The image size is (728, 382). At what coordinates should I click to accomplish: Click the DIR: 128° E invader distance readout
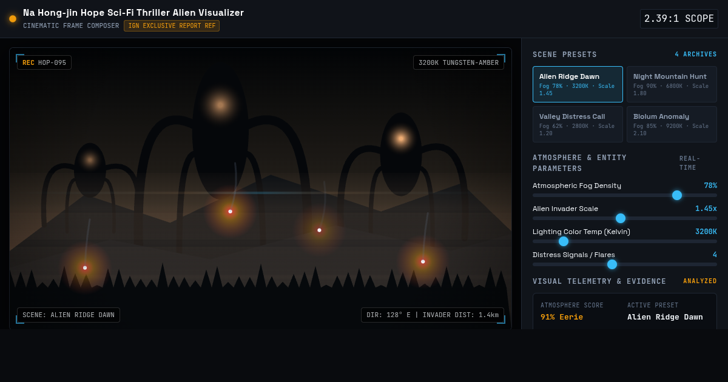point(433,315)
